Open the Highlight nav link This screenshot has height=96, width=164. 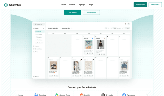pyautogui.click(x=82, y=5)
